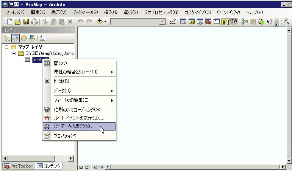The height and width of the screenshot is (171, 292).
Task: Choose ルート イベントの表示(U) entry
Action: pyautogui.click(x=79, y=118)
